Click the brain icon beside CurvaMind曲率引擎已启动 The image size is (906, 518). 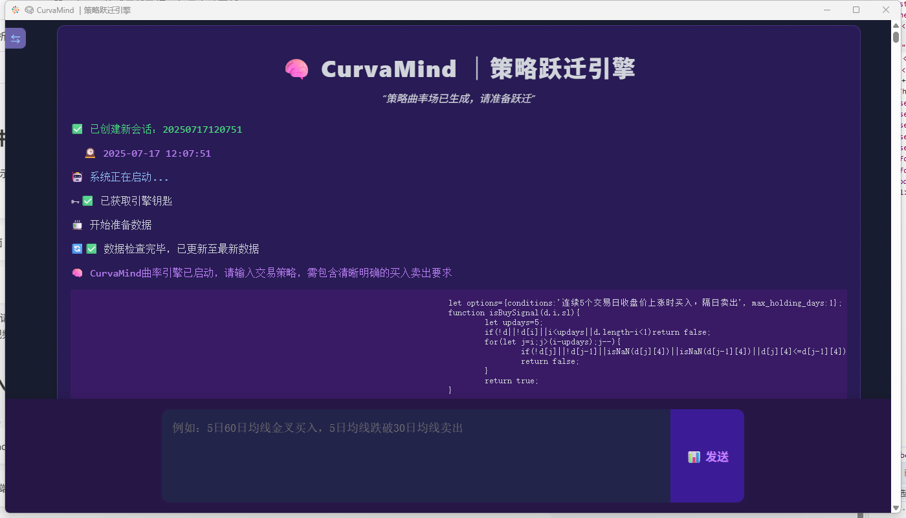pos(77,273)
